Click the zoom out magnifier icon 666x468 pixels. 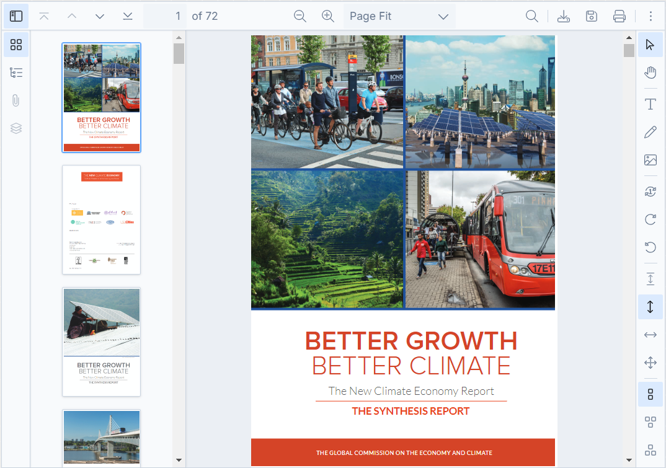(300, 16)
